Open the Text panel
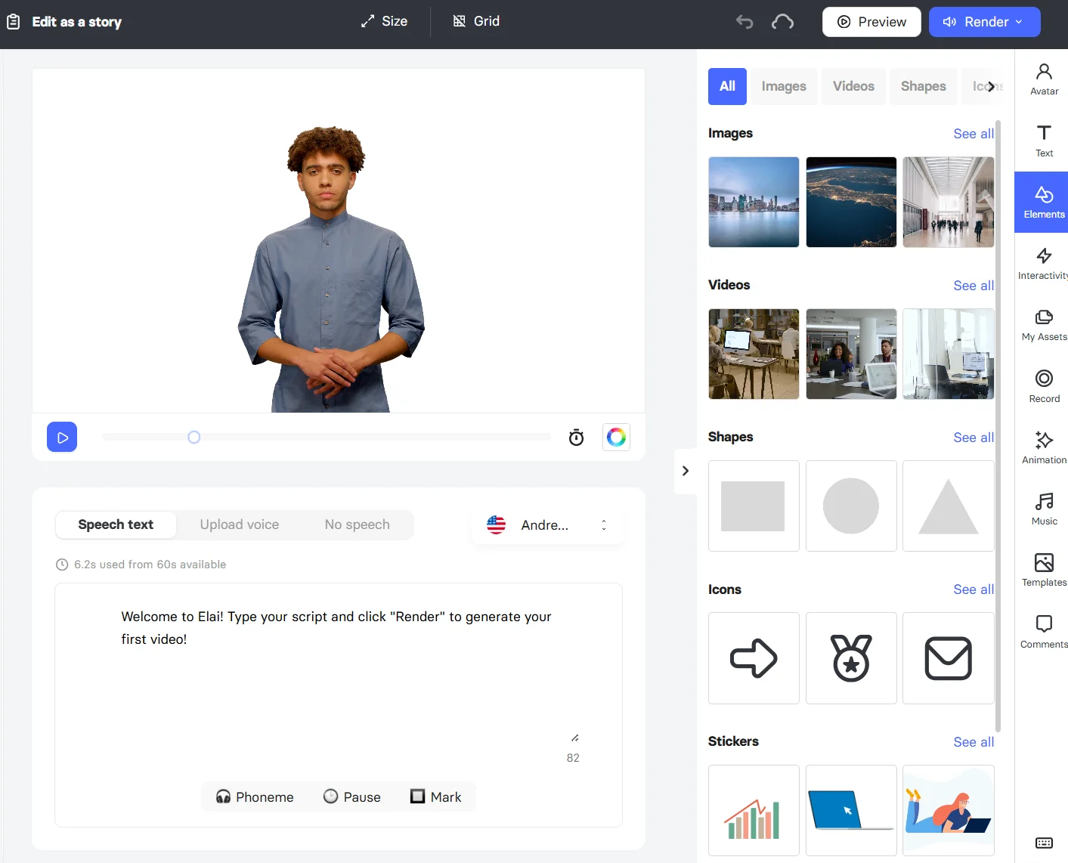1068x863 pixels. point(1044,141)
